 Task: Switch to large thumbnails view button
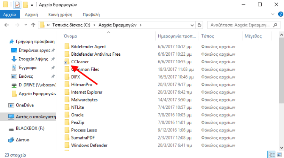point(279,155)
